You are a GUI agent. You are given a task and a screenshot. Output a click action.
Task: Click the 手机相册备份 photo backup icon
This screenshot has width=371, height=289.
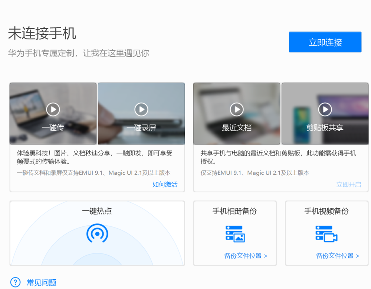coord(235,234)
